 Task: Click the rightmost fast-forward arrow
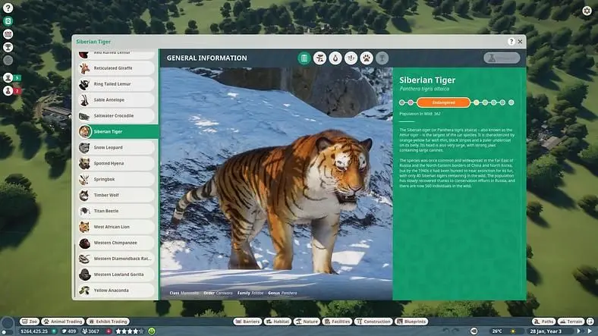590,331
